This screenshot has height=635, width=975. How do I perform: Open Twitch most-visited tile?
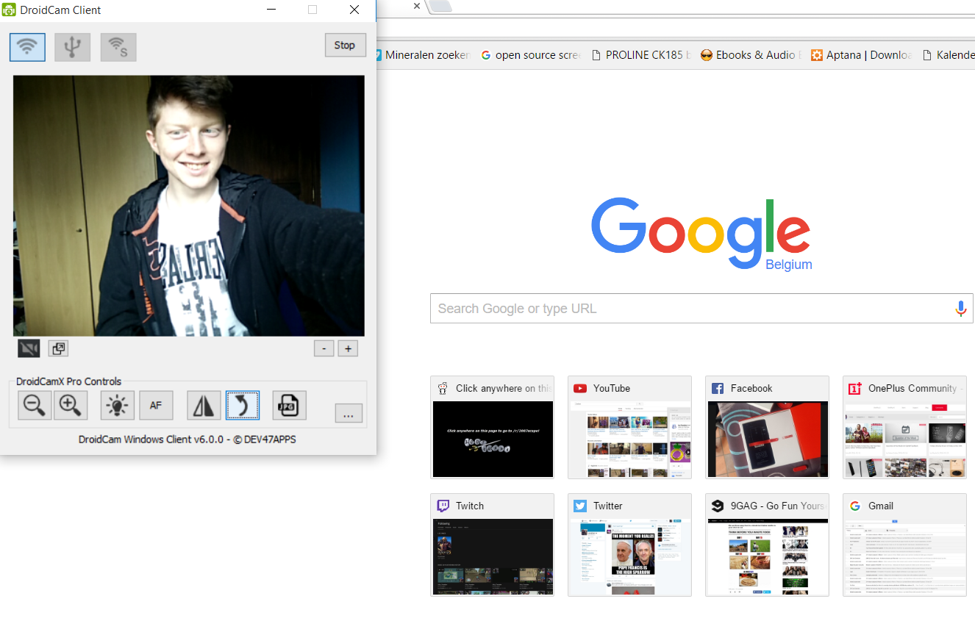click(x=492, y=545)
